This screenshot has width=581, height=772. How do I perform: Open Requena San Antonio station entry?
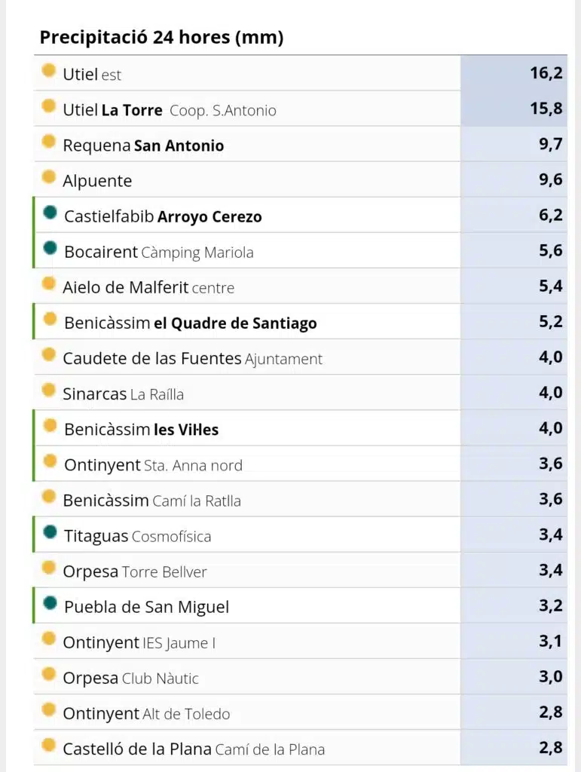[x=143, y=146]
